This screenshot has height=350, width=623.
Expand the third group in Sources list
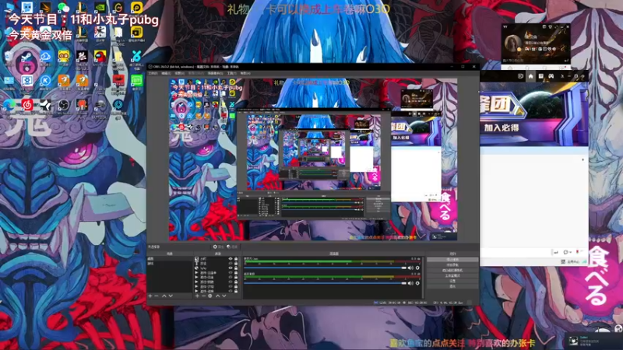click(196, 282)
